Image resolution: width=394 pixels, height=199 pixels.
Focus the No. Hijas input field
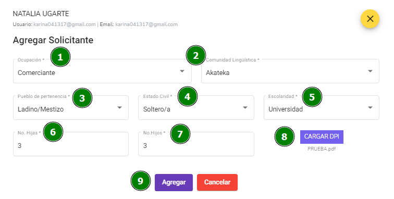[x=71, y=144]
